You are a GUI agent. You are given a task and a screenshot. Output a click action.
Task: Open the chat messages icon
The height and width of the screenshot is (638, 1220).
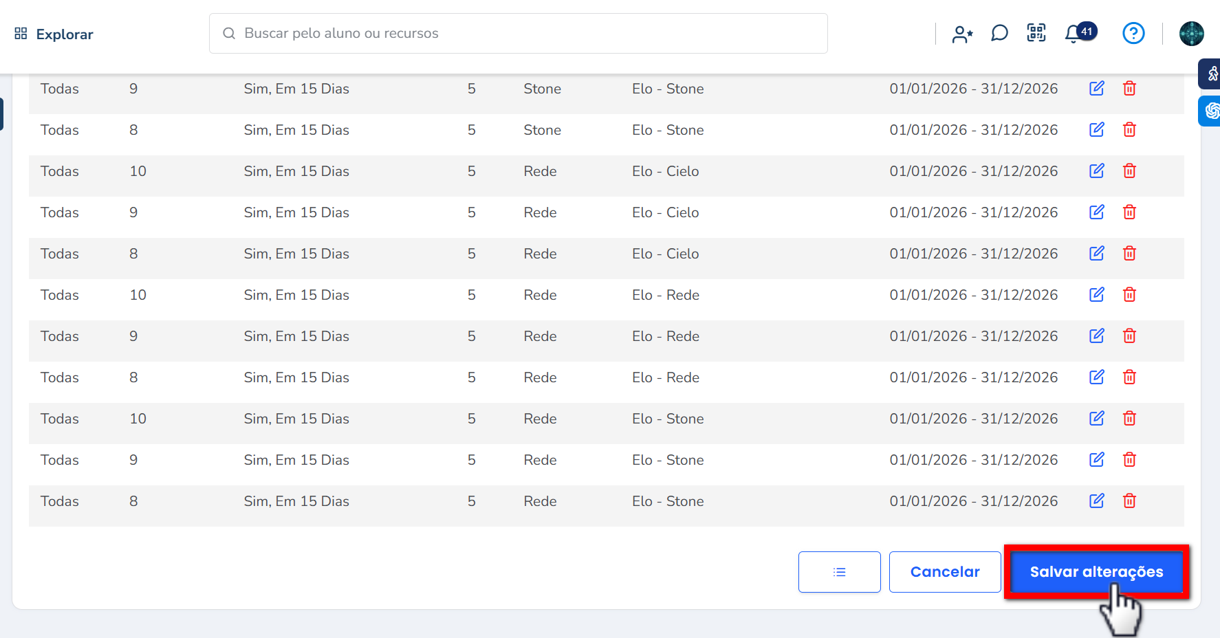click(999, 33)
